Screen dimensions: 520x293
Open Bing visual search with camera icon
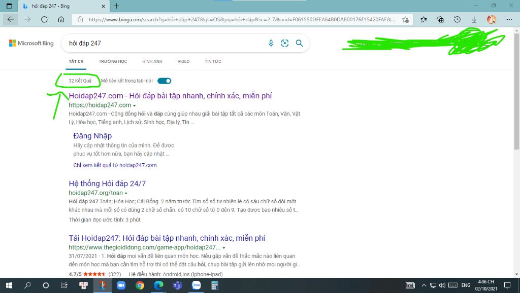pos(284,43)
